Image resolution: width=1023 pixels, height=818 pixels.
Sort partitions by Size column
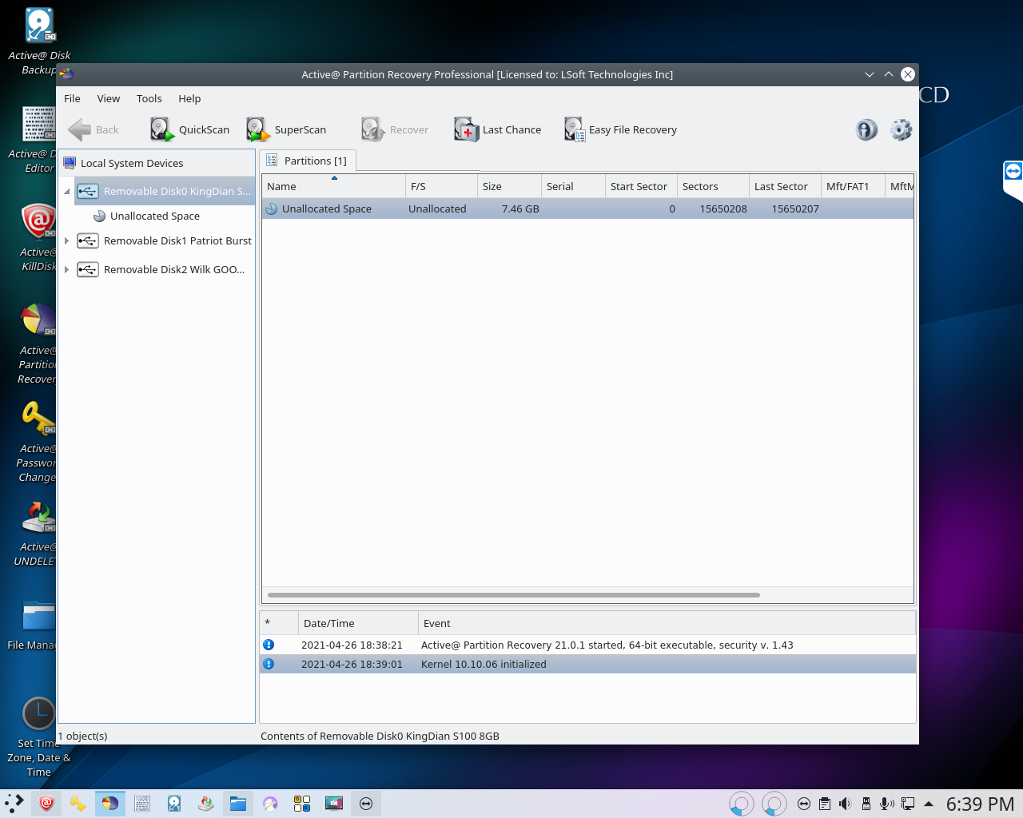(509, 186)
